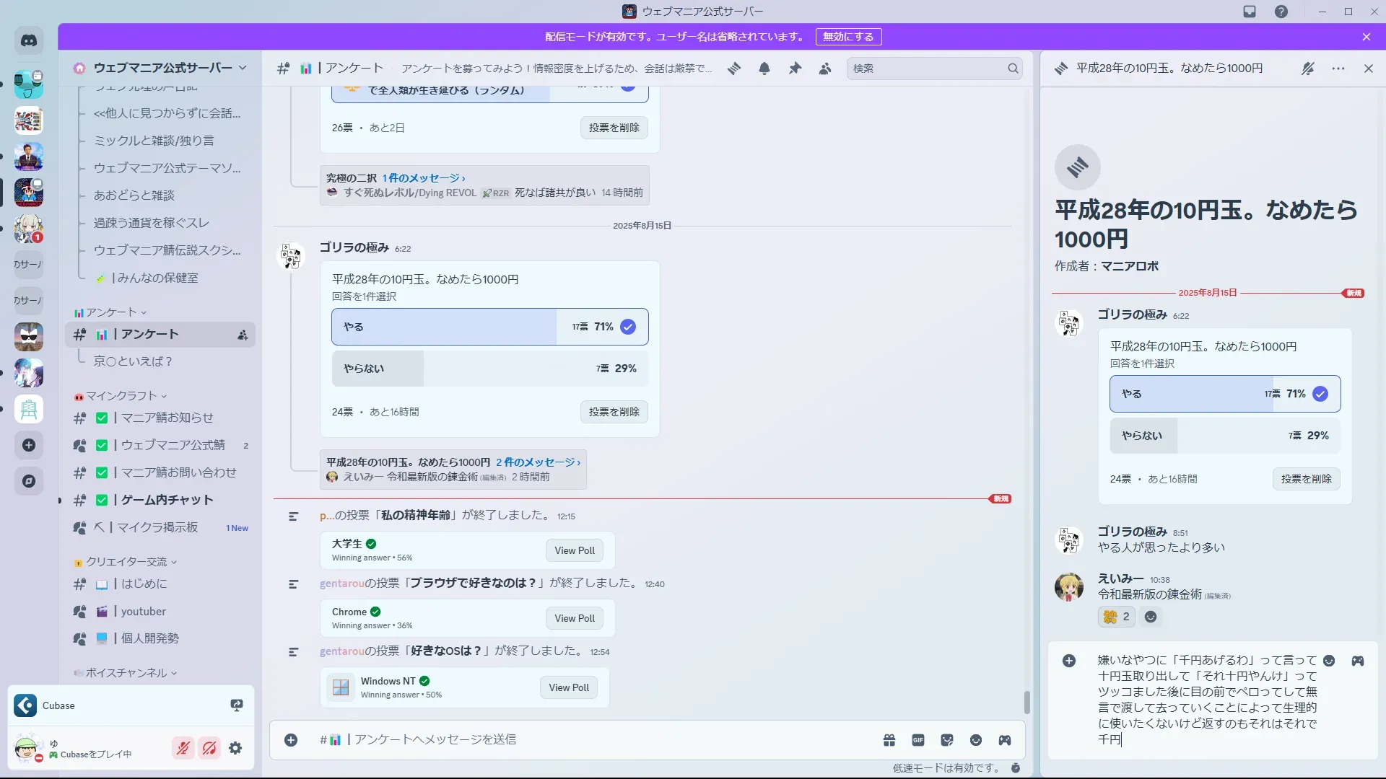1386x779 pixels.
Task: Open threads icon in channel header
Action: coord(734,69)
